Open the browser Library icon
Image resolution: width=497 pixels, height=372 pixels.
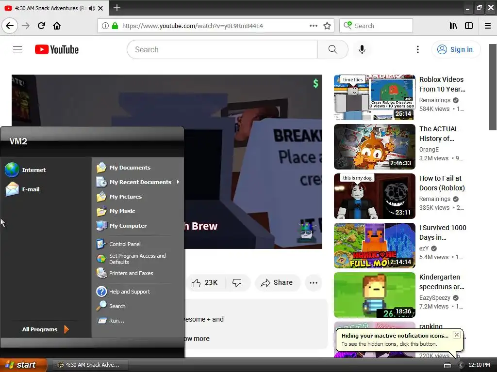pos(453,26)
